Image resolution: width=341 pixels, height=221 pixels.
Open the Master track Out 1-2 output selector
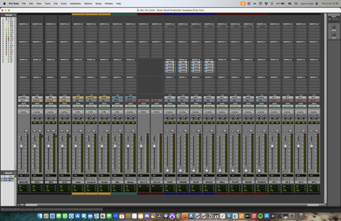[x=131, y=101]
